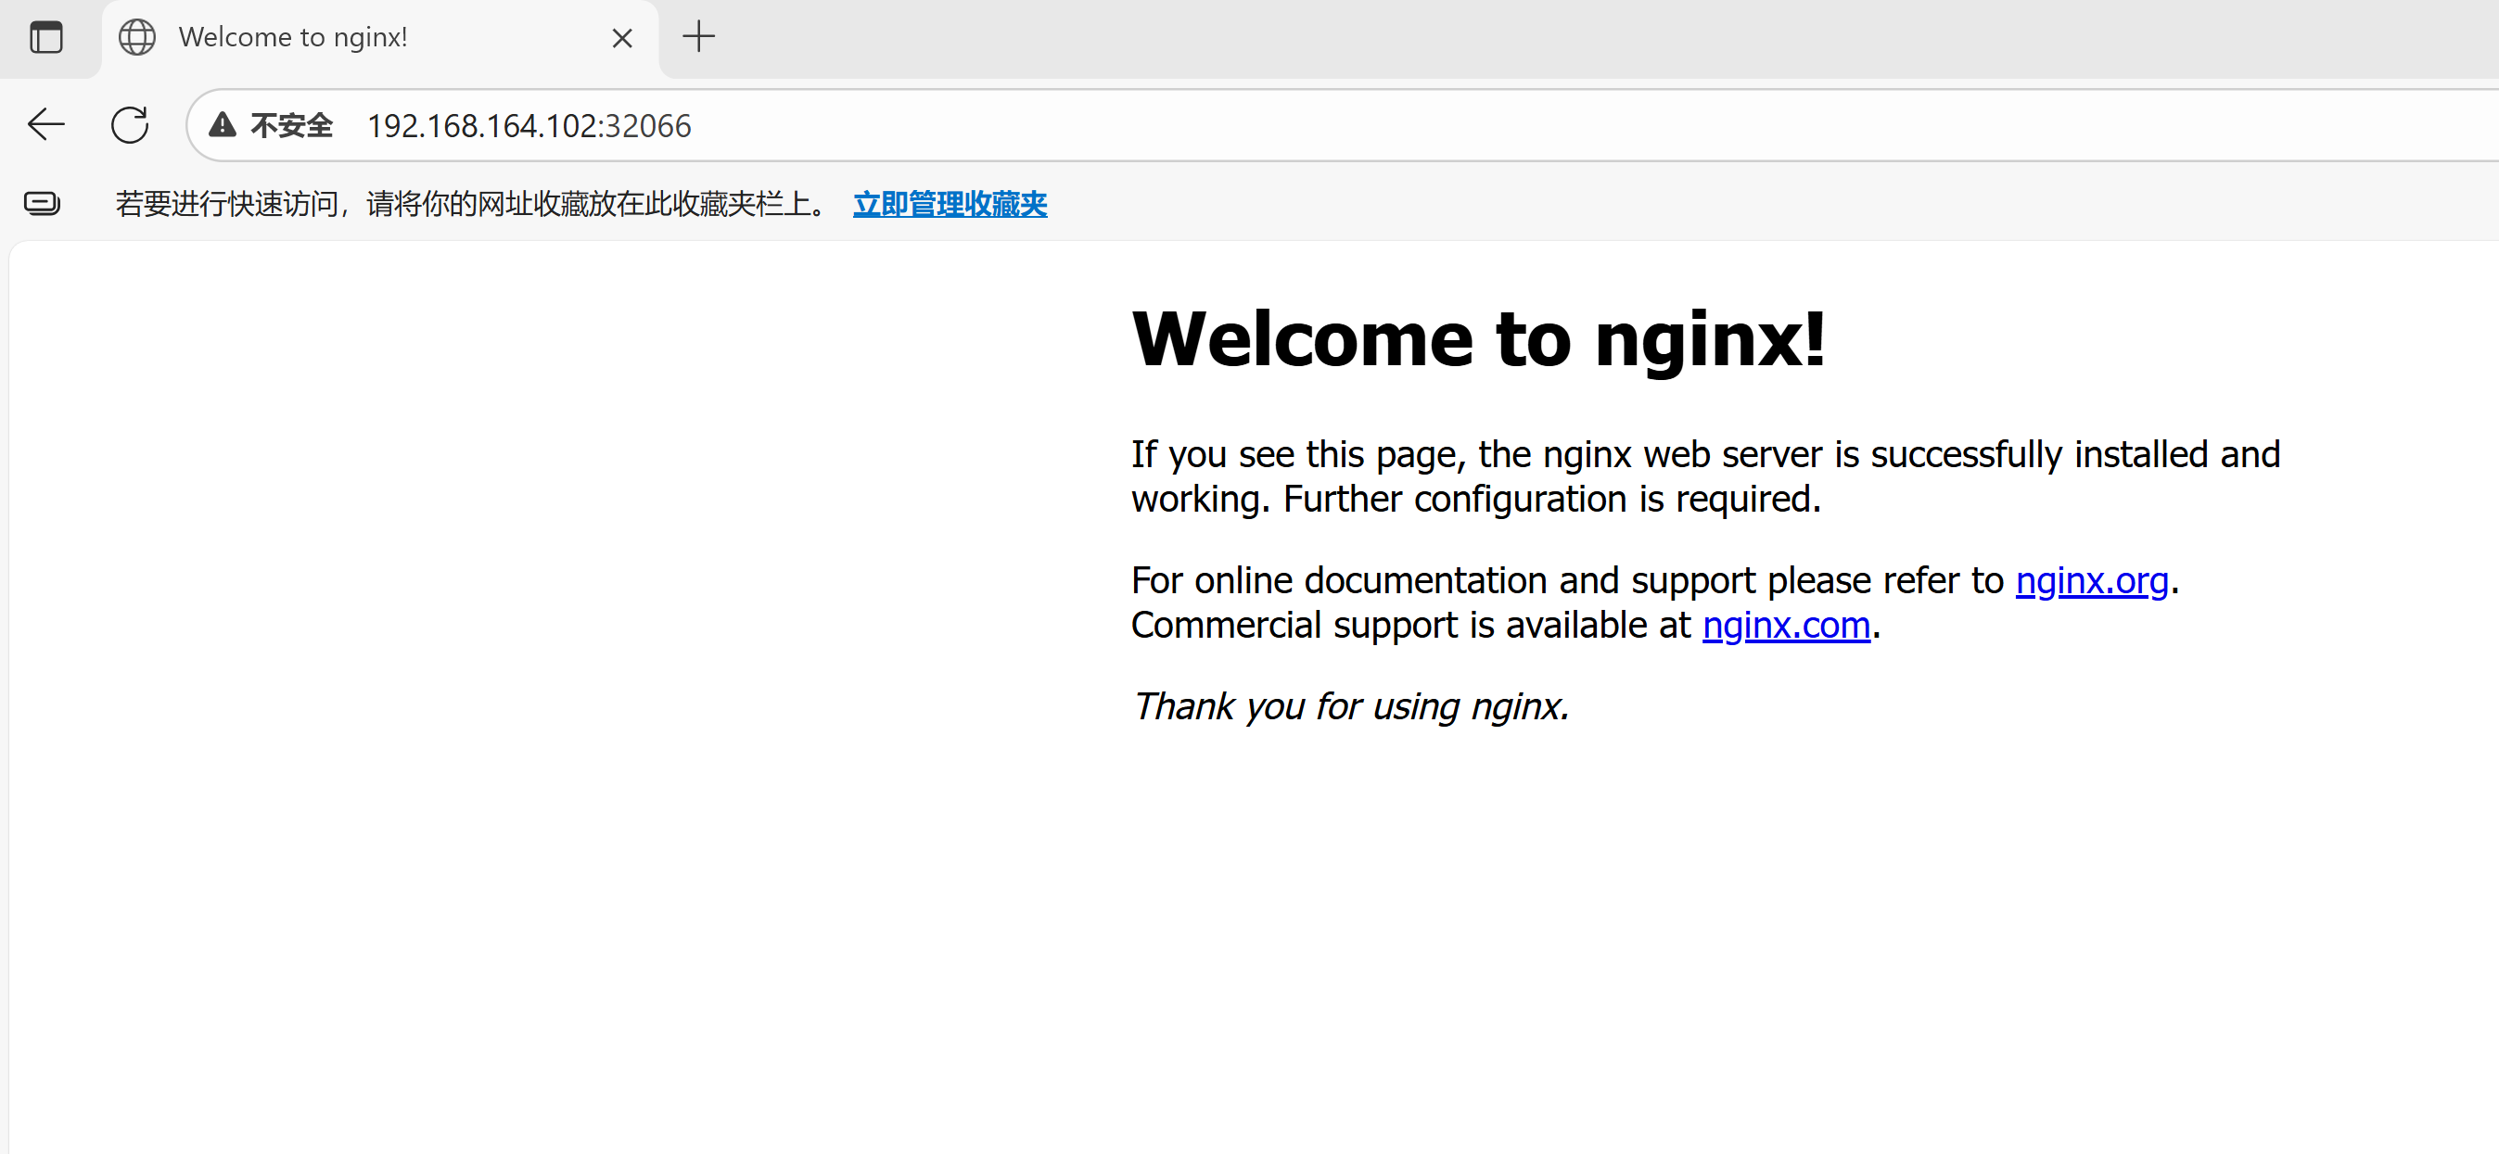Screen dimensions: 2499x1154
Task: Follow the nginx.org link
Action: (2091, 580)
